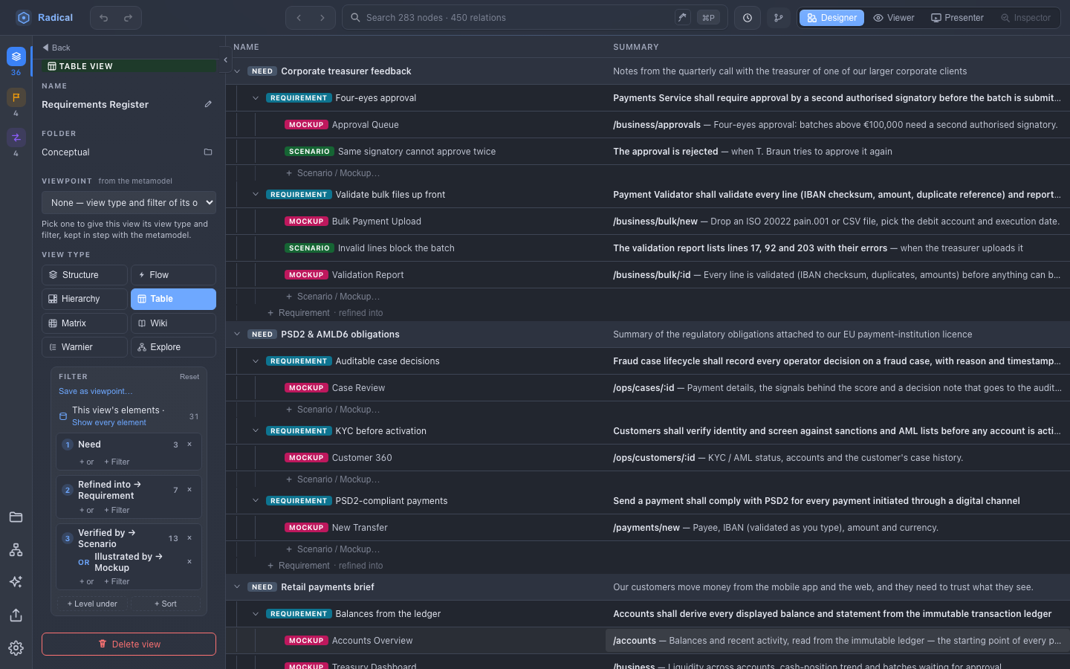Click Show every element link
The width and height of the screenshot is (1070, 669).
click(109, 423)
